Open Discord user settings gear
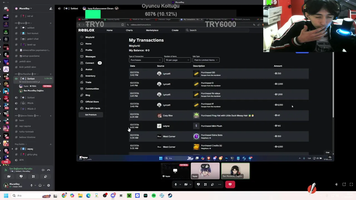This screenshot has height=200, width=356. (49, 185)
